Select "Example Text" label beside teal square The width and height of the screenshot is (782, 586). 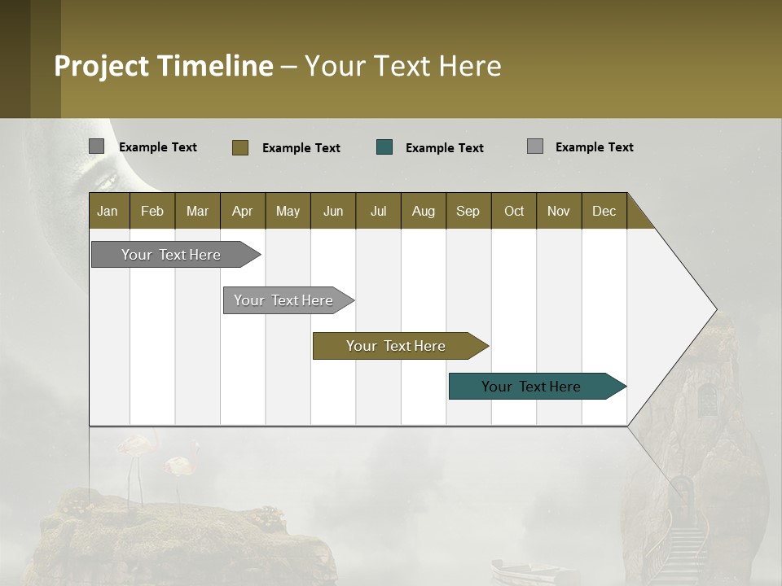point(445,148)
